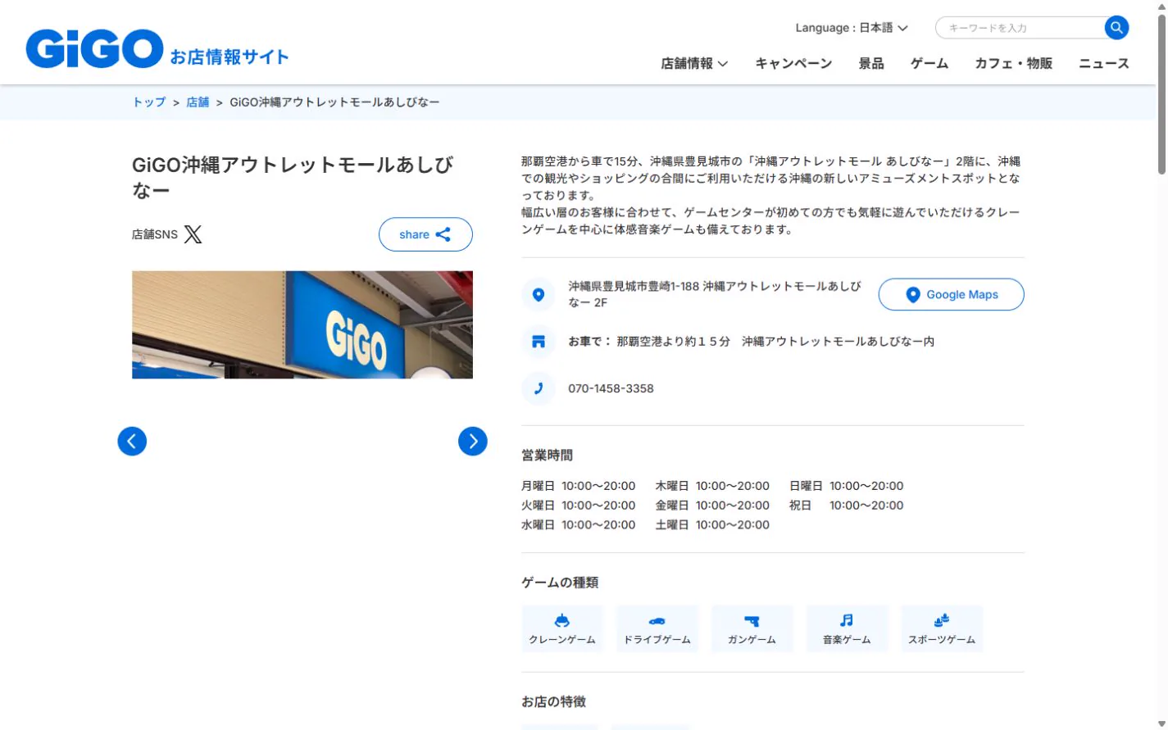Click the GiGO logo
This screenshot has width=1168, height=730.
point(94,48)
